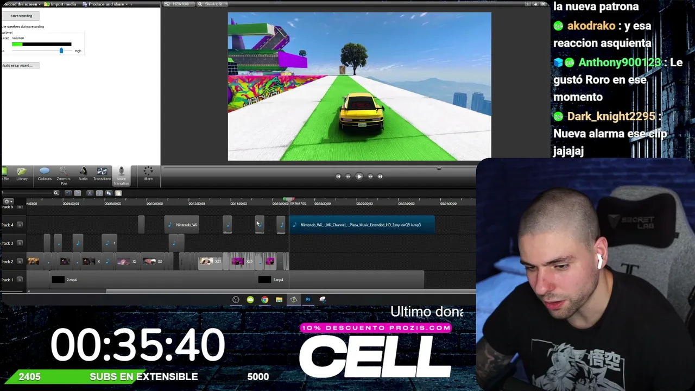
Task: Open the Record the screen dropdown
Action: 22,4
